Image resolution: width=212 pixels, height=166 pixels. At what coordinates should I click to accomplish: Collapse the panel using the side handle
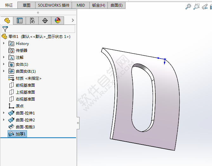78,123
